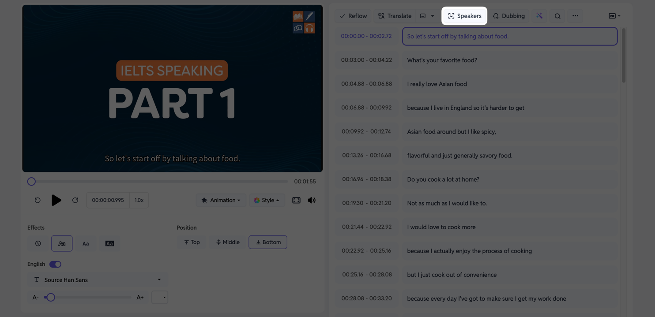
Task: Open the Style dropdown
Action: tap(267, 200)
